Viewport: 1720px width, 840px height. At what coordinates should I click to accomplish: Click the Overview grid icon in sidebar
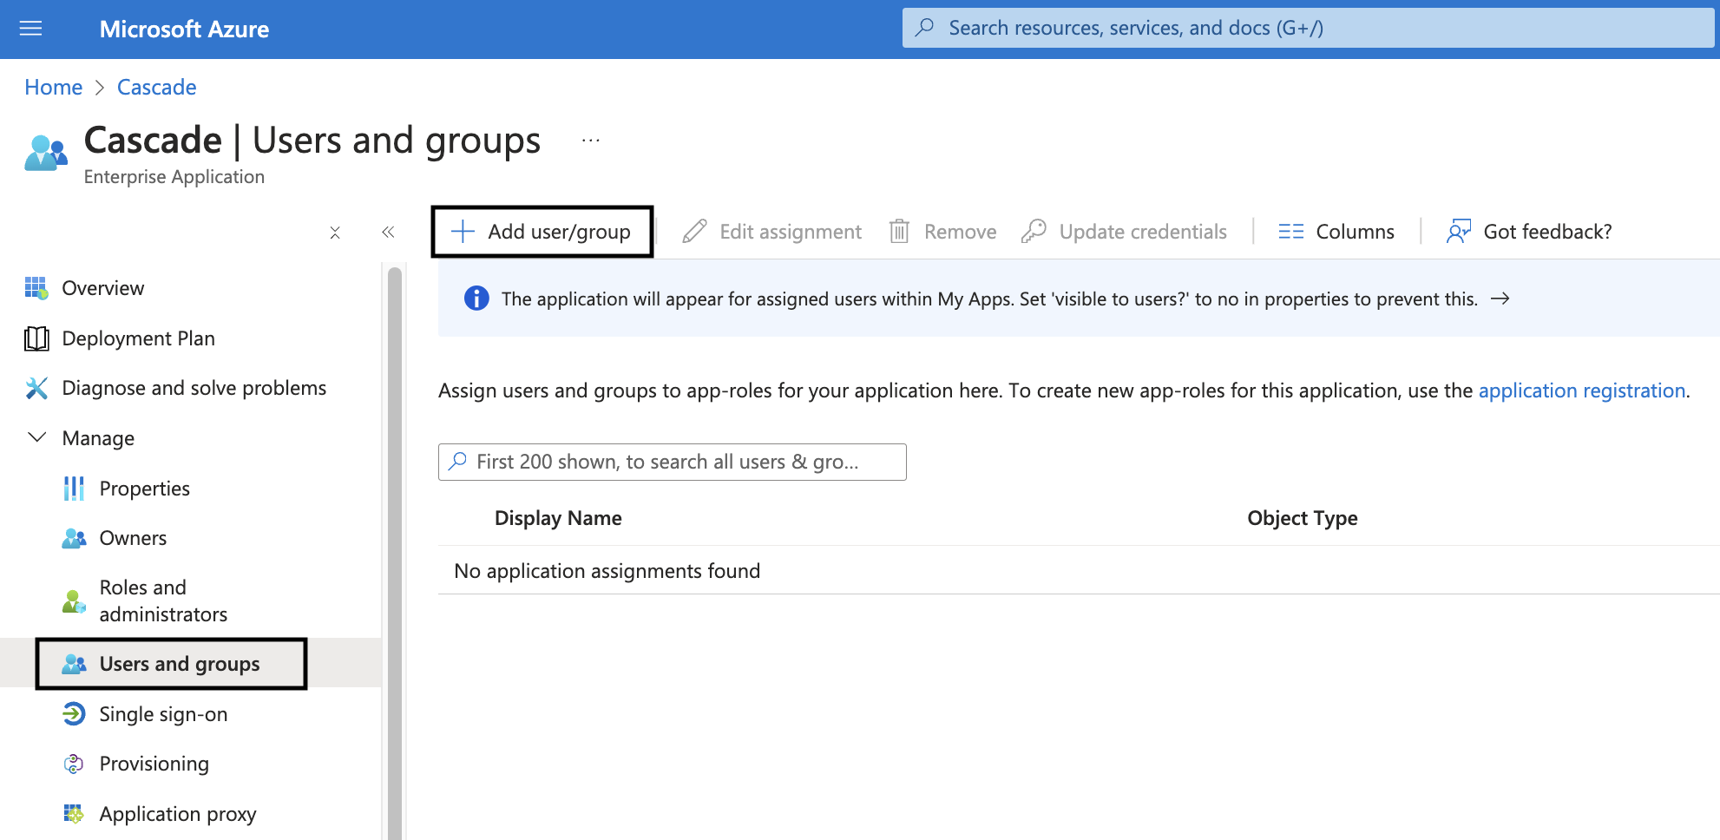(x=36, y=287)
